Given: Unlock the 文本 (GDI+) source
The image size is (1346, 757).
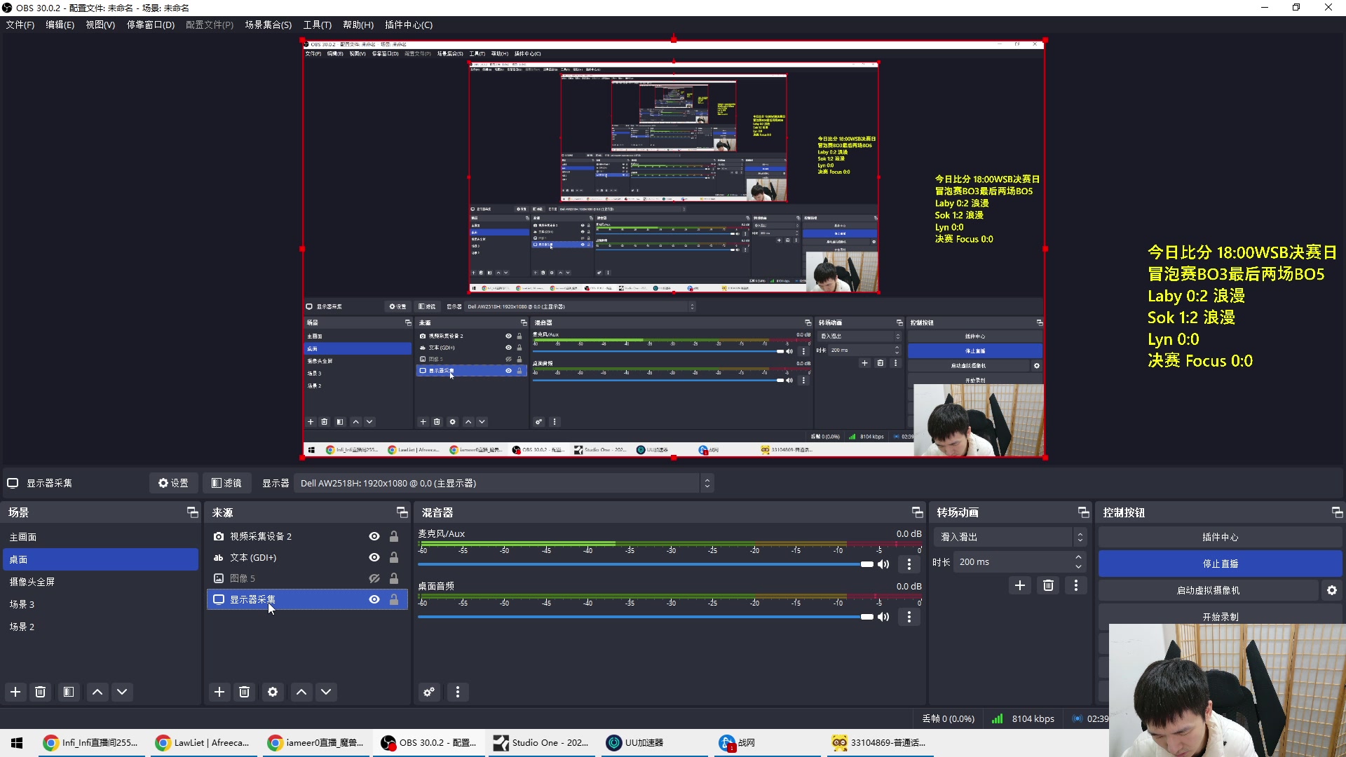Looking at the screenshot, I should pos(394,558).
